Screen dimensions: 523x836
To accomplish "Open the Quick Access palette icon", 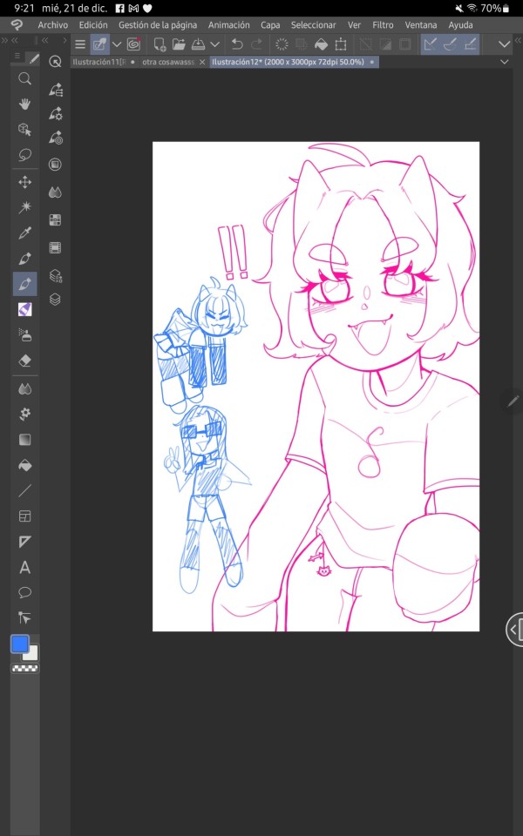I will 55,61.
